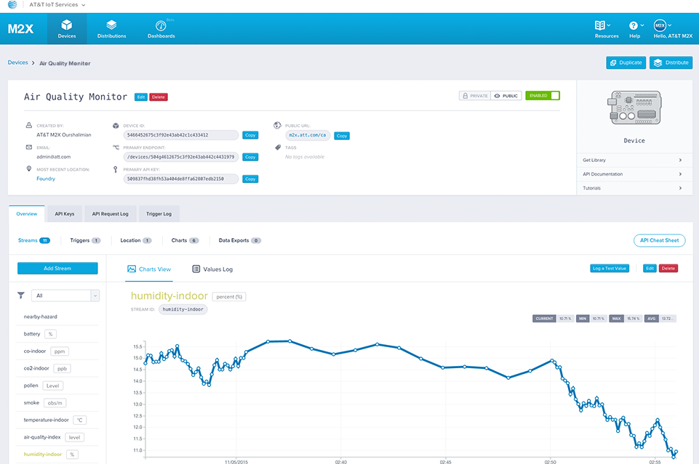This screenshot has width=699, height=464.
Task: Click the stream Delete button
Action: pyautogui.click(x=668, y=268)
